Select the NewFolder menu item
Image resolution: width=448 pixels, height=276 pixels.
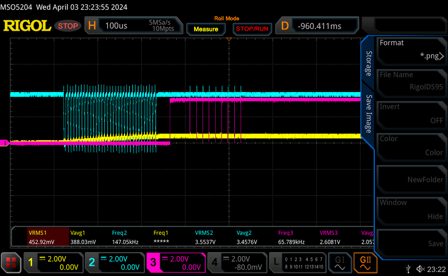[411, 180]
